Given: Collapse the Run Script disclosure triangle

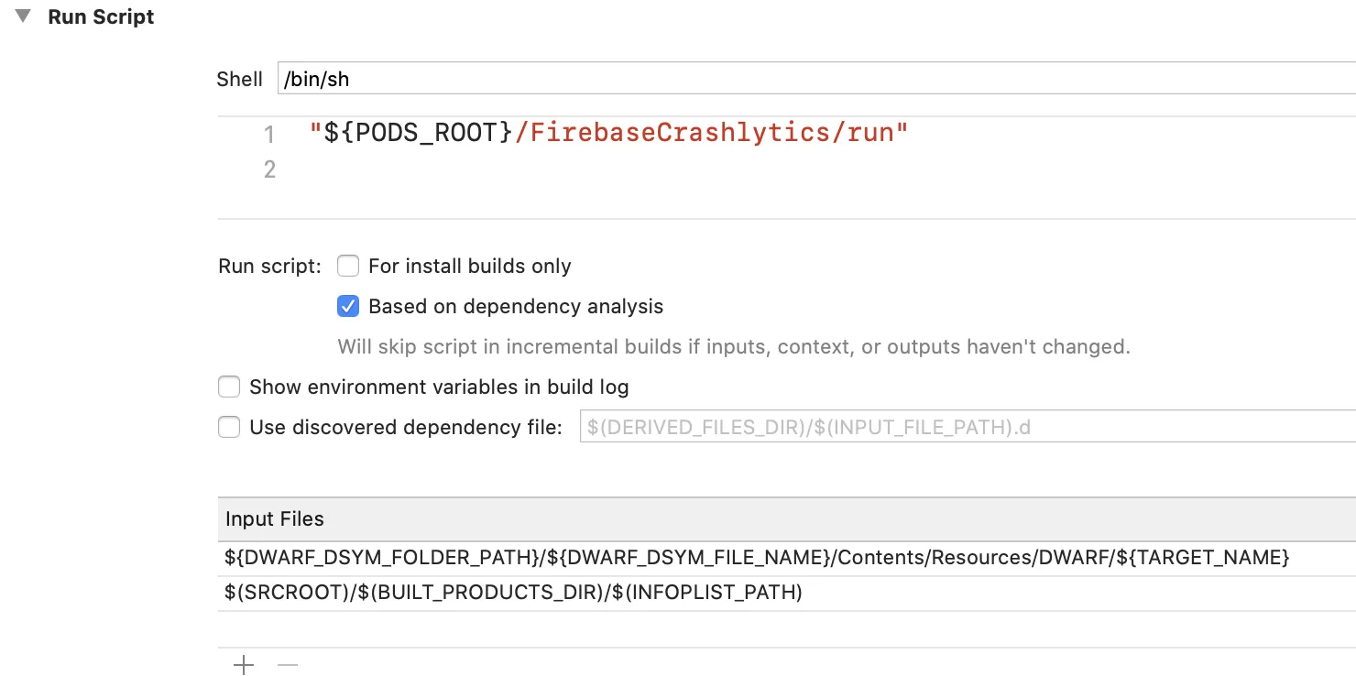Looking at the screenshot, I should coord(23,16).
